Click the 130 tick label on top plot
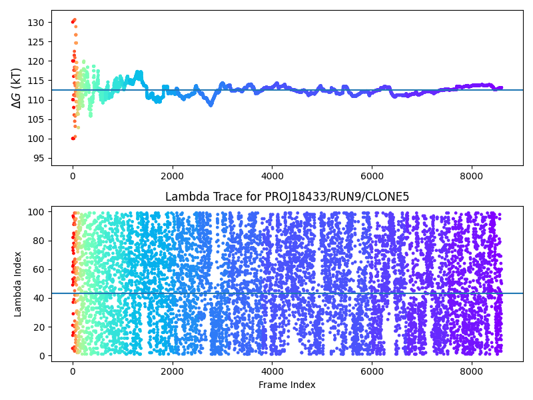This screenshot has height=400, width=533. click(36, 23)
